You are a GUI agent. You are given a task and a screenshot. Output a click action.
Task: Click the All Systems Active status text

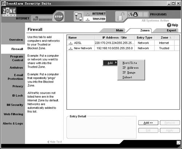155,20
